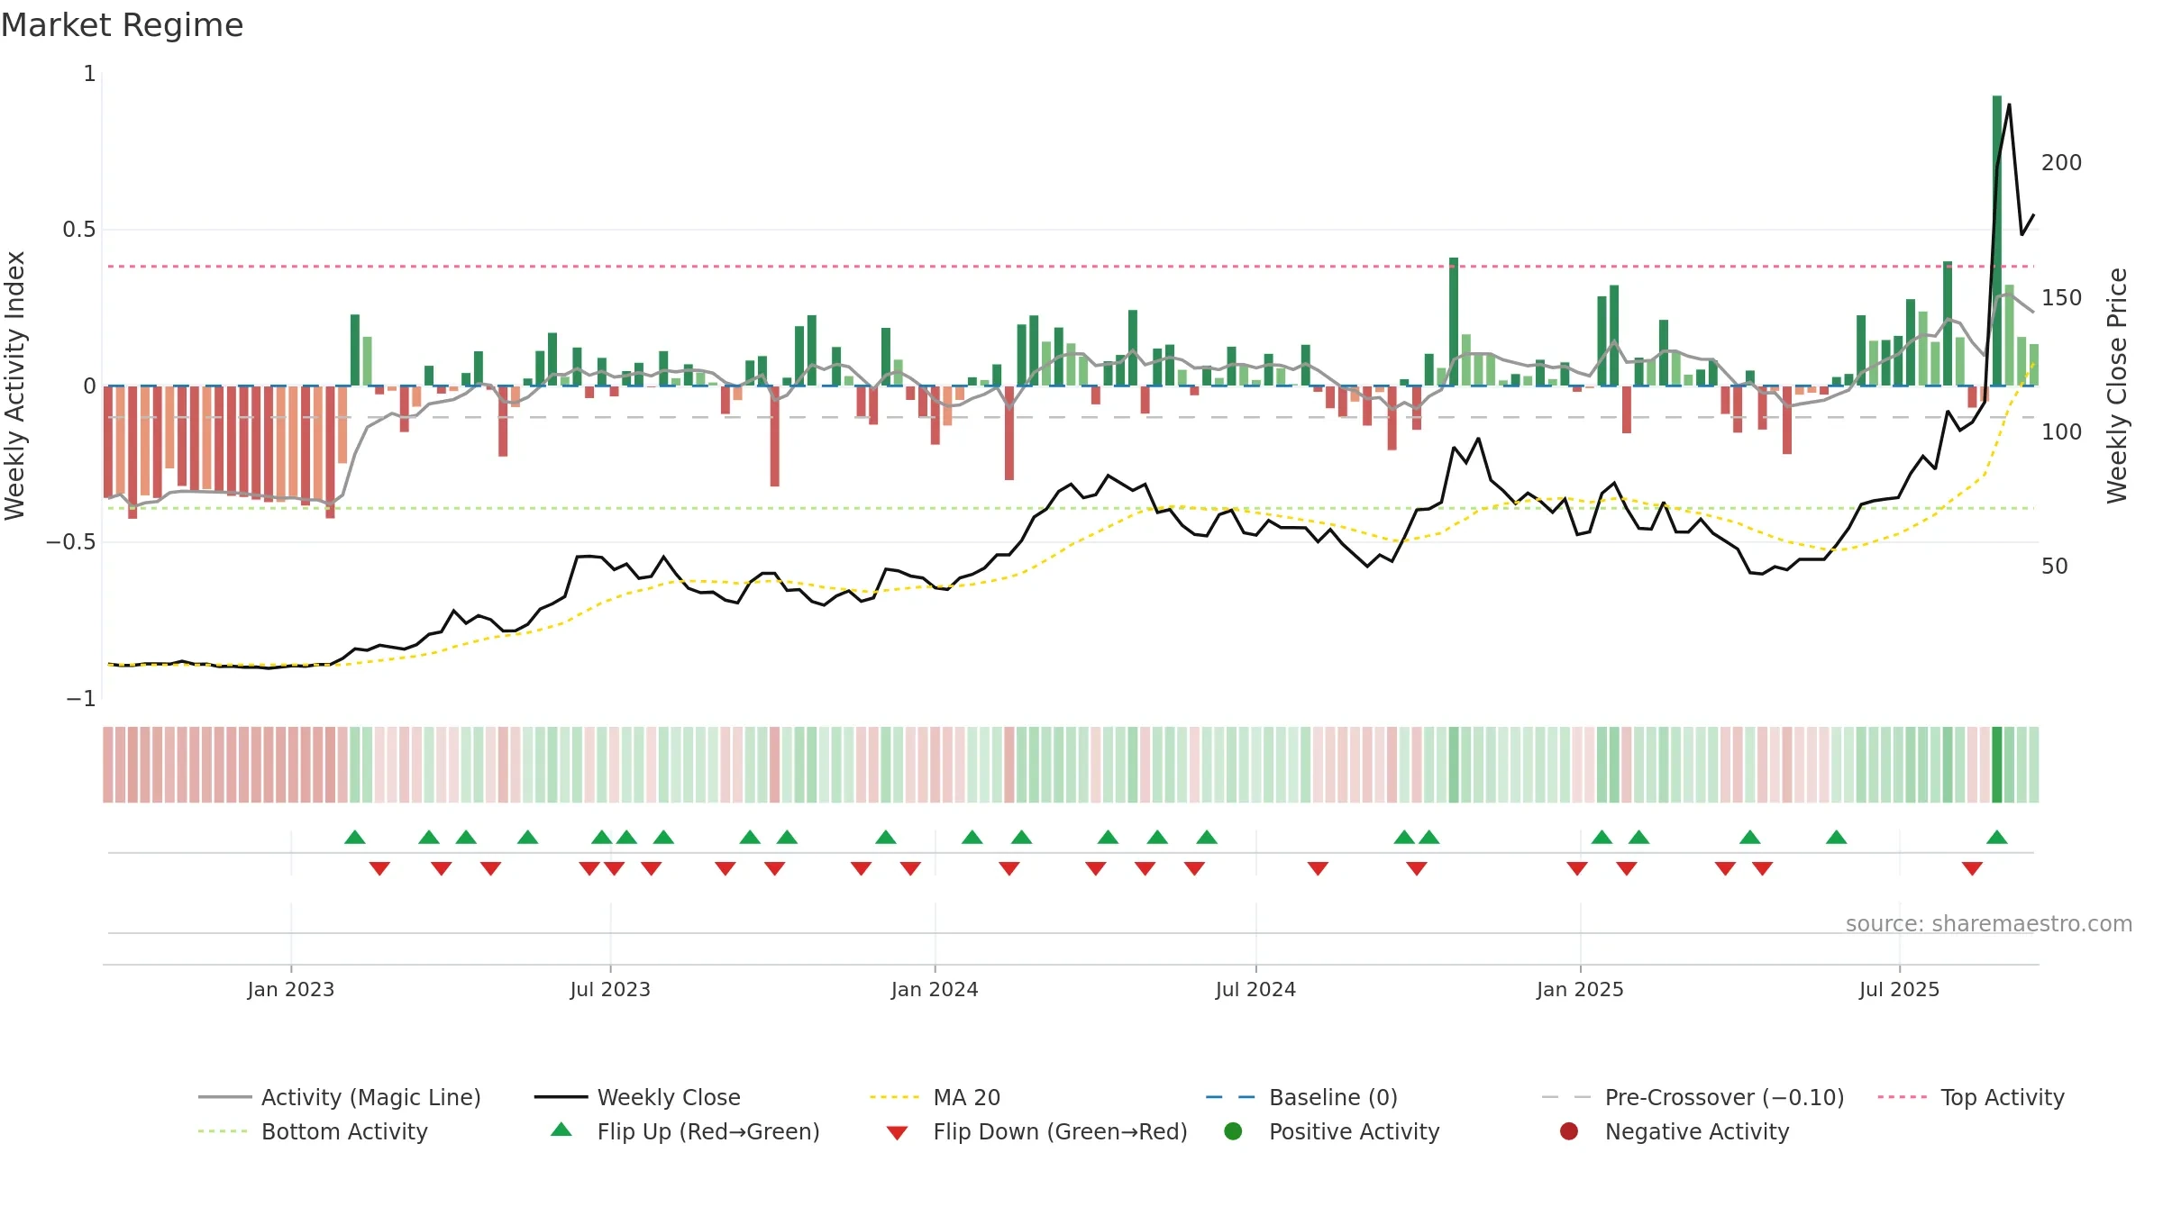Click the Market Regime chart title
Image resolution: width=2163 pixels, height=1216 pixels.
coord(122,25)
